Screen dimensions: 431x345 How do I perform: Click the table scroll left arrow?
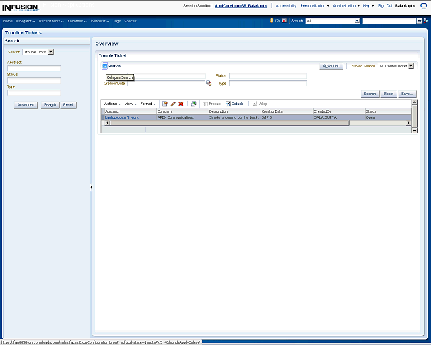[107, 123]
